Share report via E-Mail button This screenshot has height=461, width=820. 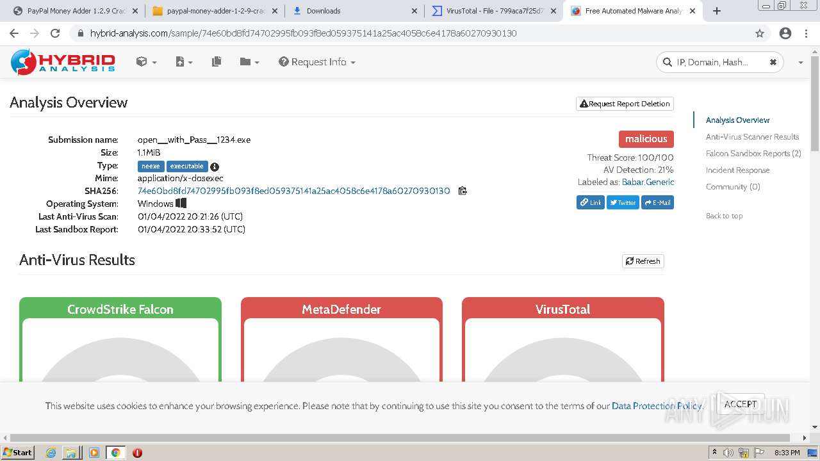pyautogui.click(x=657, y=202)
